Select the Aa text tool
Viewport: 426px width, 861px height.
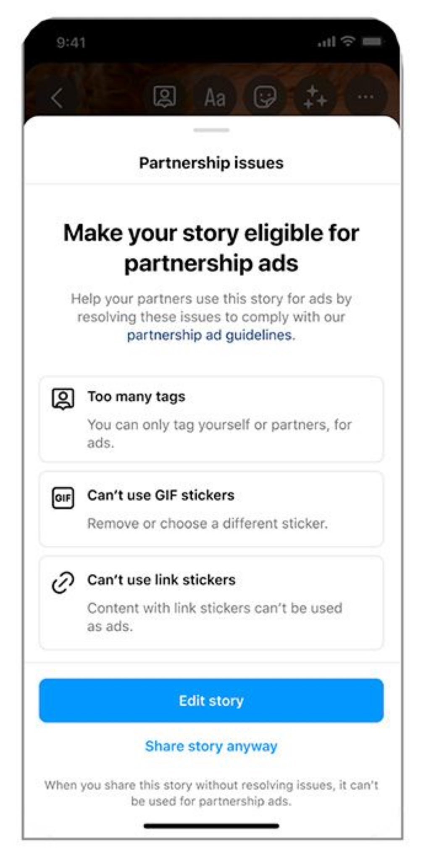(215, 98)
